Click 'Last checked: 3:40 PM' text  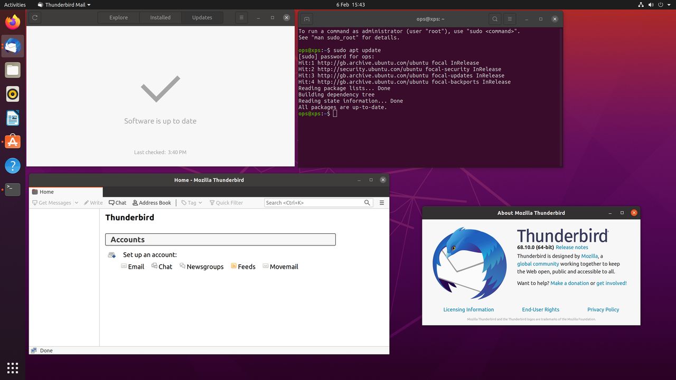pos(160,152)
